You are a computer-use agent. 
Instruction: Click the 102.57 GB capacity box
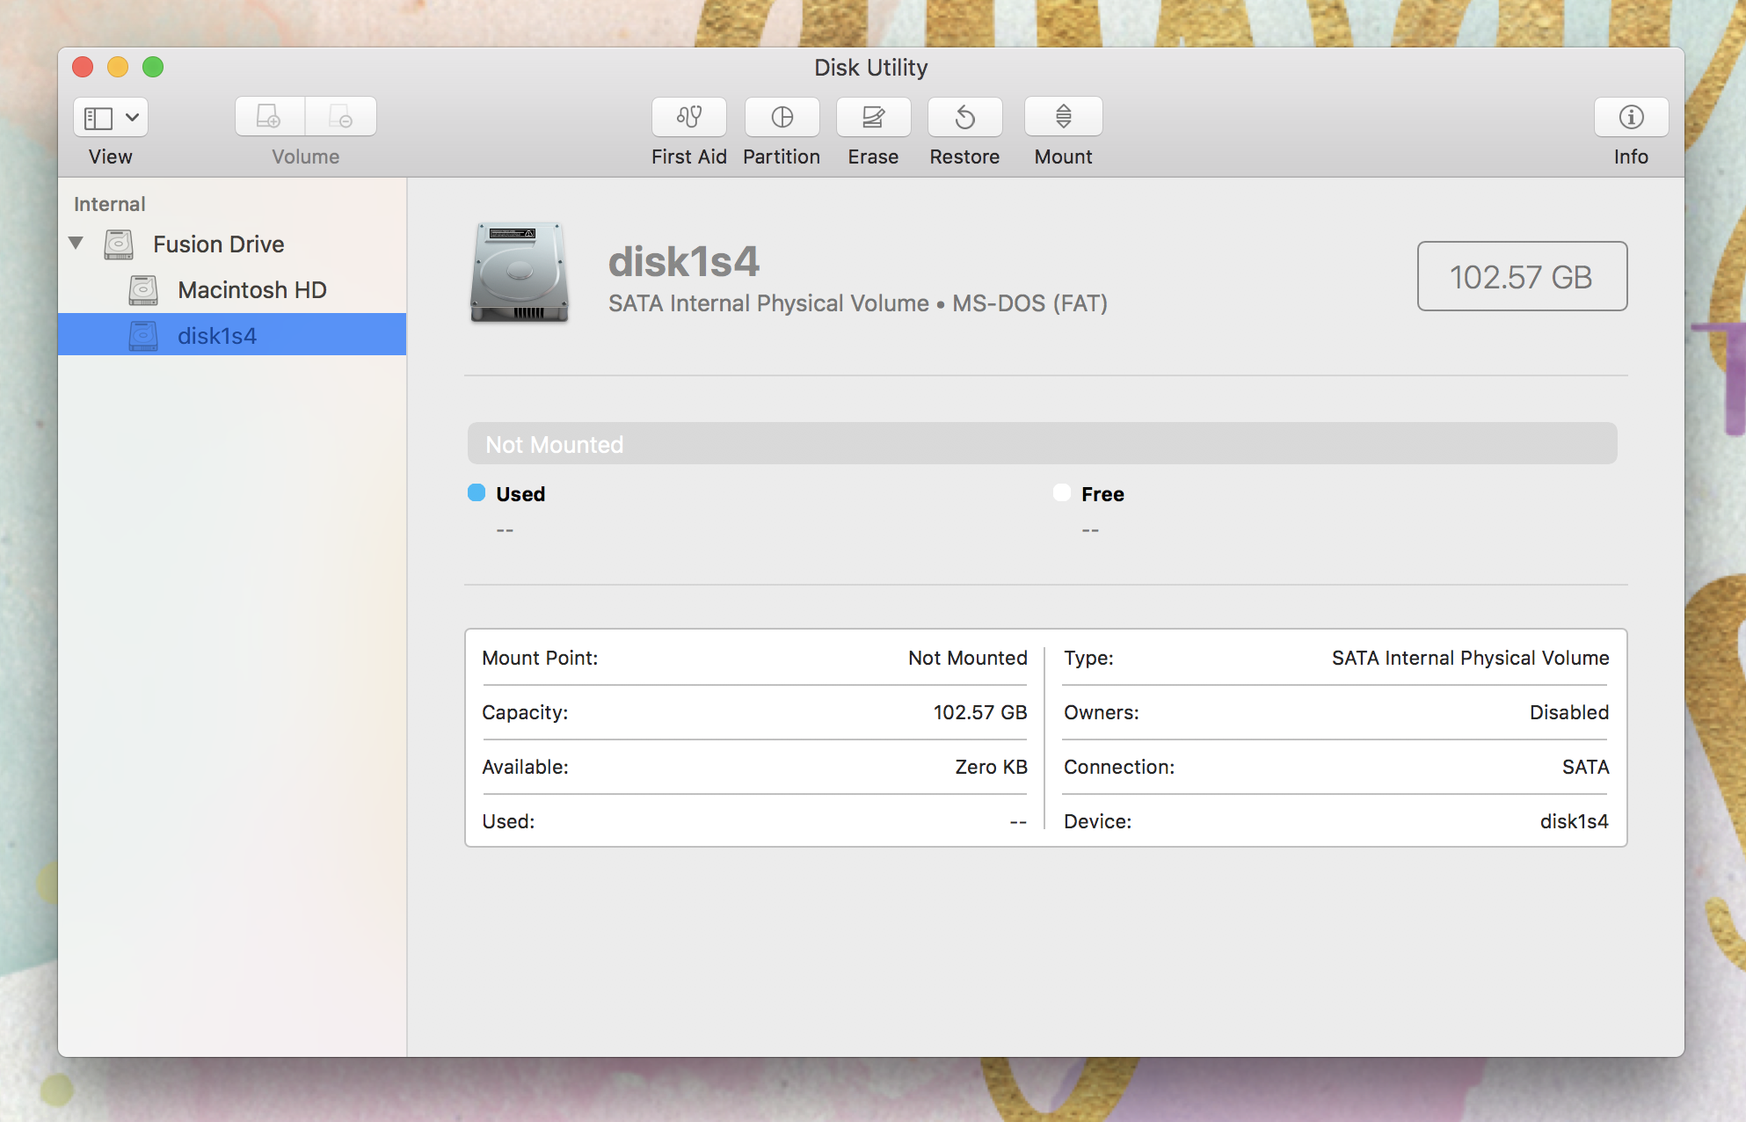pyautogui.click(x=1521, y=277)
